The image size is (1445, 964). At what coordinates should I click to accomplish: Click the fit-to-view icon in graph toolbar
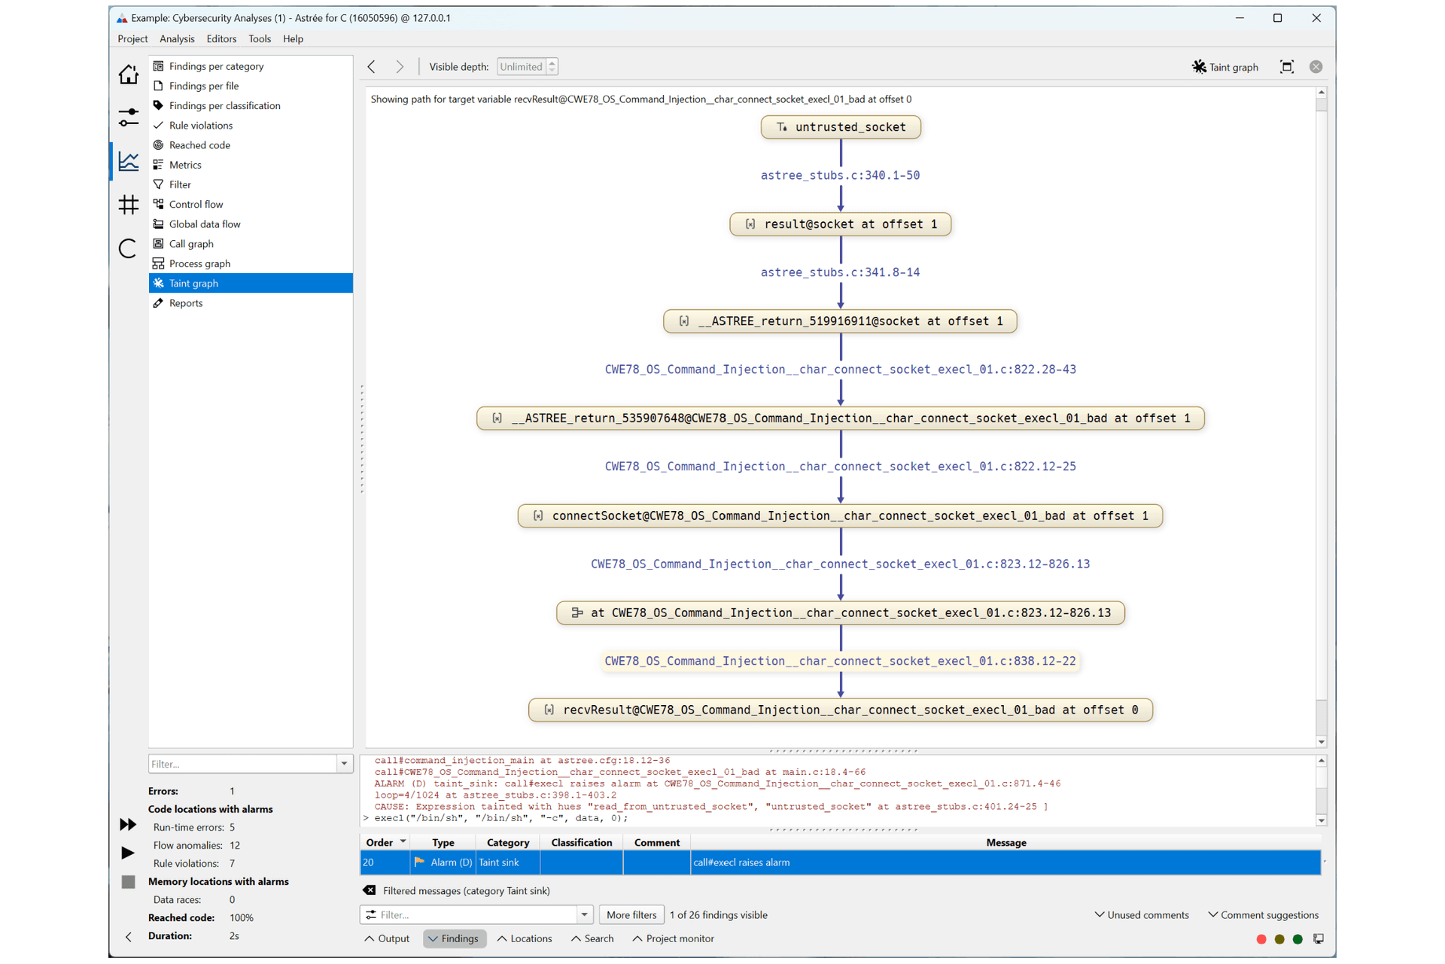1287,67
